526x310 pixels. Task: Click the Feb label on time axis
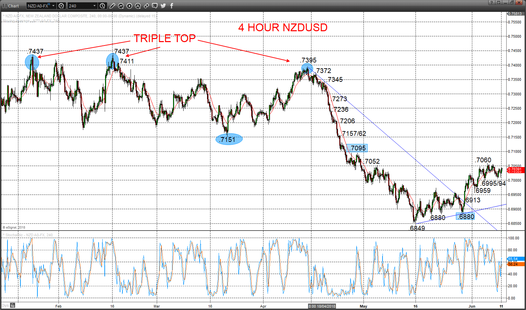coord(58,306)
